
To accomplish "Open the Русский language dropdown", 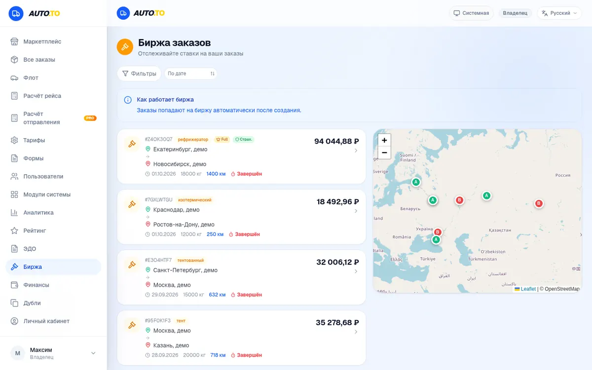I will (x=559, y=13).
